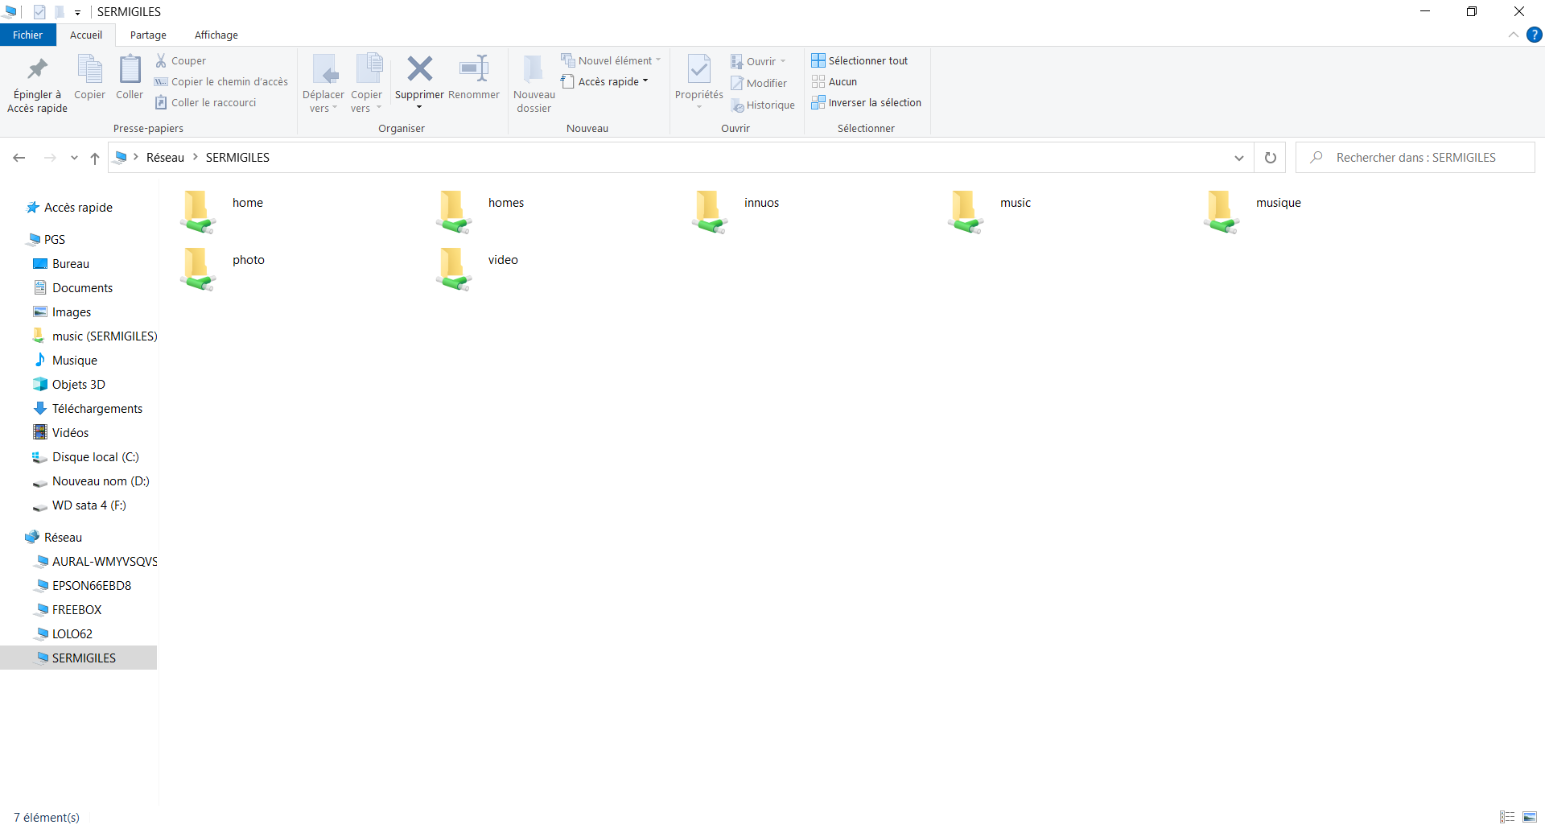Expand the address bar history dropdown
The height and width of the screenshot is (829, 1545).
[1238, 158]
